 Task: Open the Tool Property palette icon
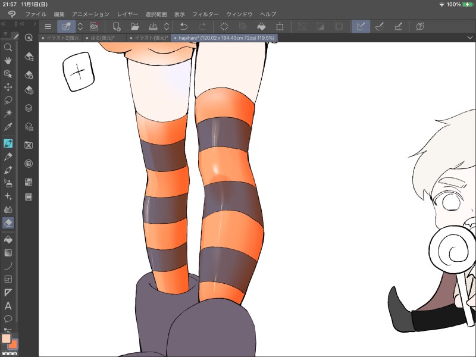click(29, 75)
